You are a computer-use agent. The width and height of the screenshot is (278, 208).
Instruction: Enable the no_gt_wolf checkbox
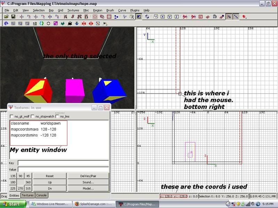12,116
